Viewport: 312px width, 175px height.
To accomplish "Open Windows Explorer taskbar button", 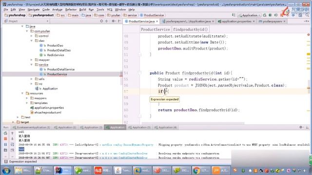I will [x=23, y=171].
